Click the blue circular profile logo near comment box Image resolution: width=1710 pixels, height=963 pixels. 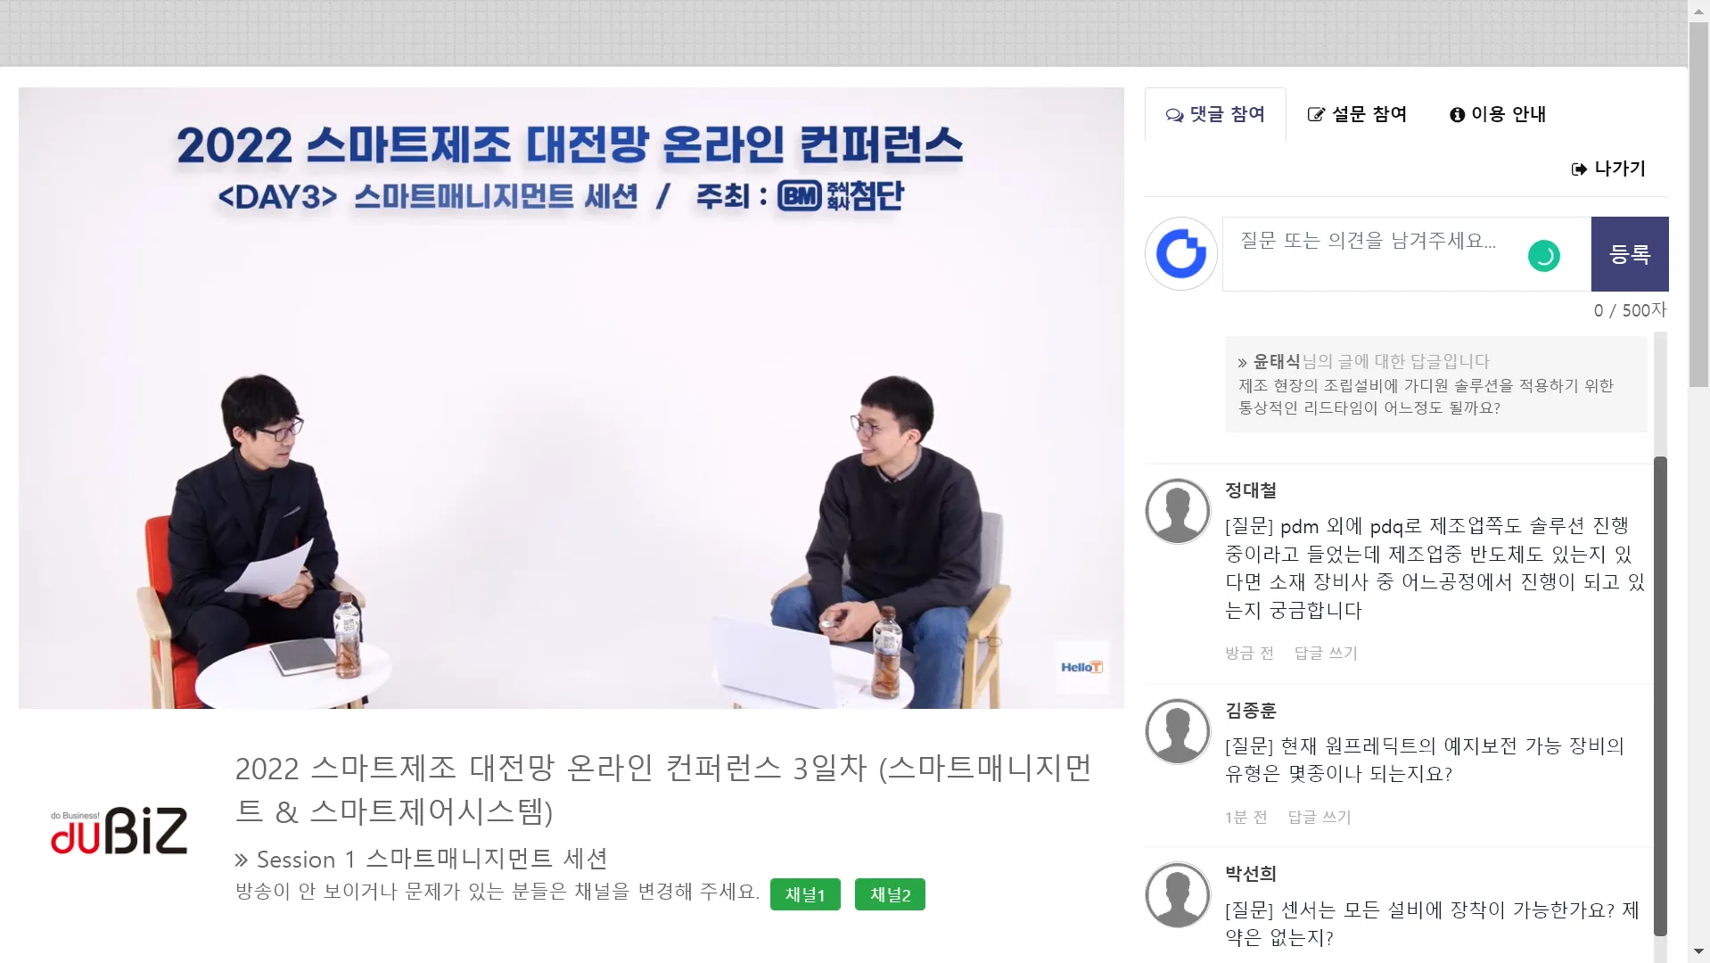click(x=1181, y=254)
